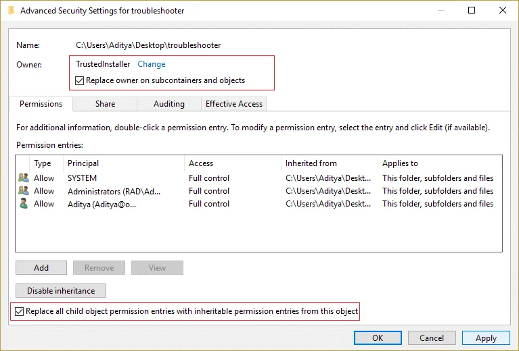Click the TrustedInstaller owner name
The height and width of the screenshot is (351, 519).
click(103, 64)
